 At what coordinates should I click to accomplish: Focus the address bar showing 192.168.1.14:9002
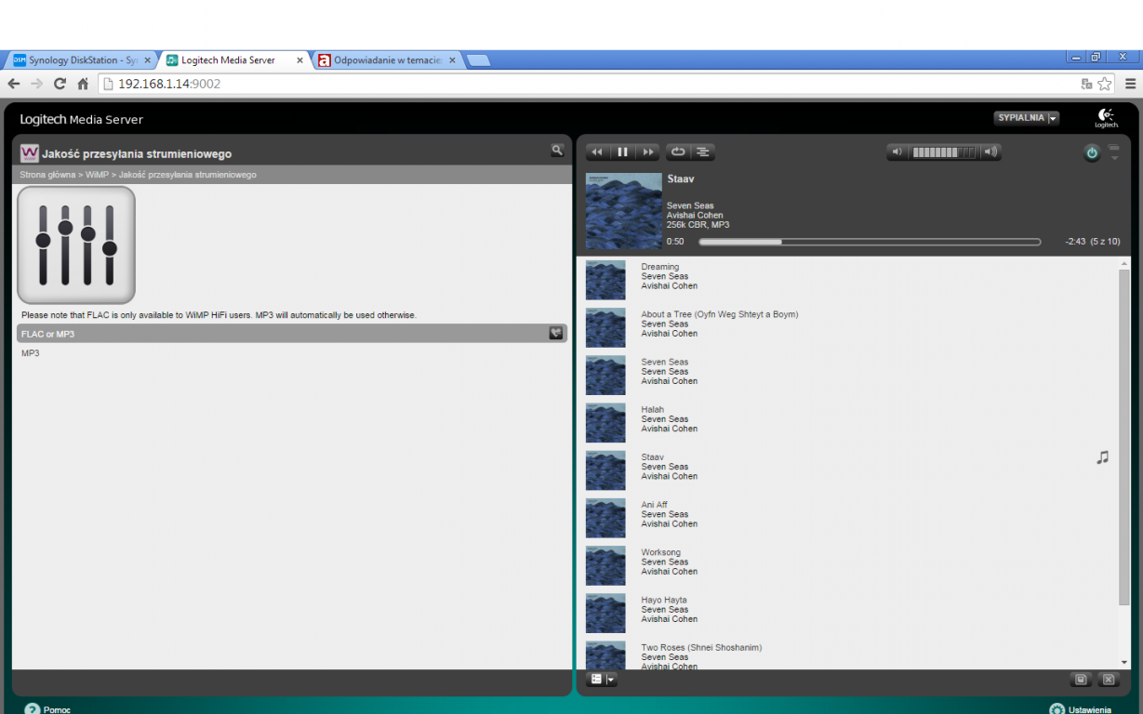[586, 84]
